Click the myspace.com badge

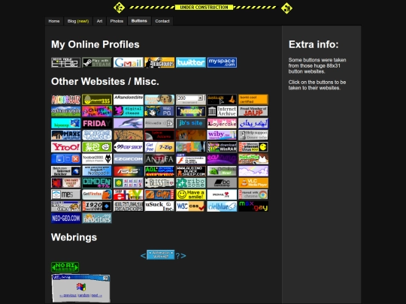coord(222,62)
